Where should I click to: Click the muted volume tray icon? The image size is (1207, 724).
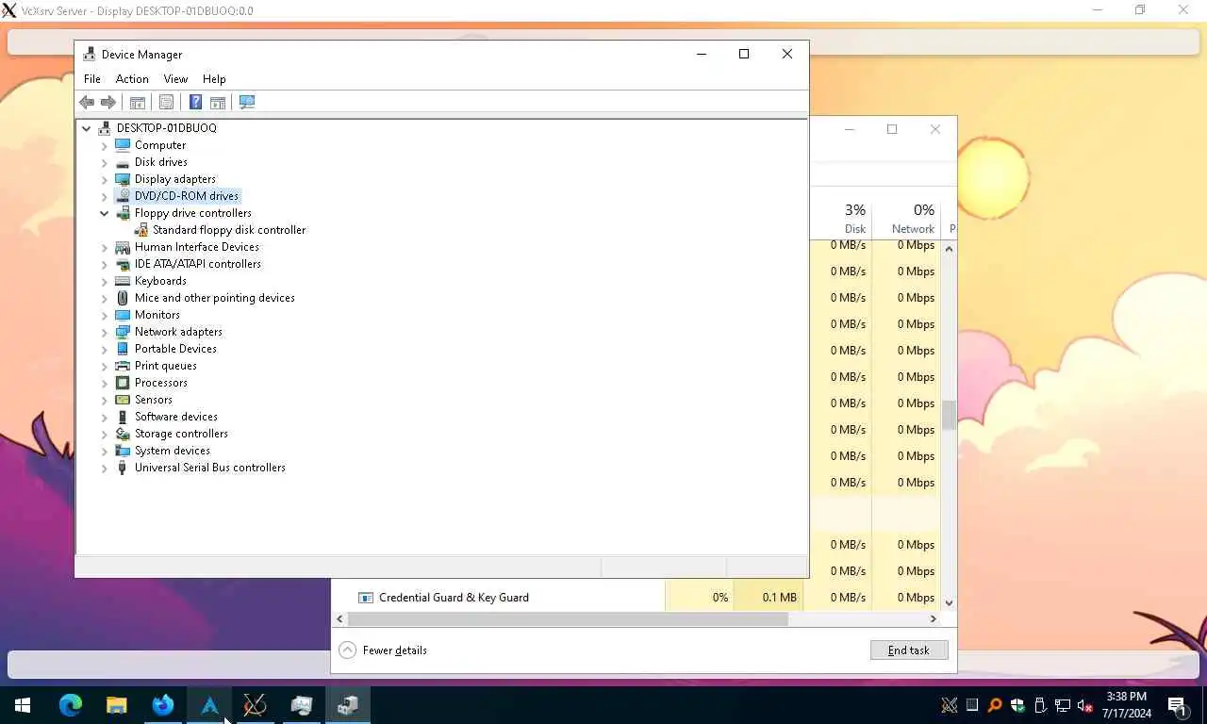click(1085, 705)
